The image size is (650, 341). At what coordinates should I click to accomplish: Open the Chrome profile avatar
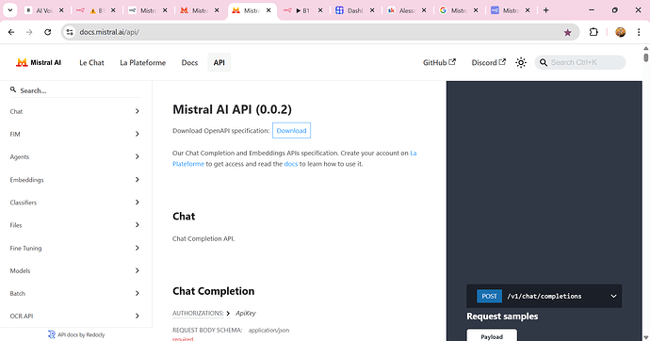click(x=620, y=32)
